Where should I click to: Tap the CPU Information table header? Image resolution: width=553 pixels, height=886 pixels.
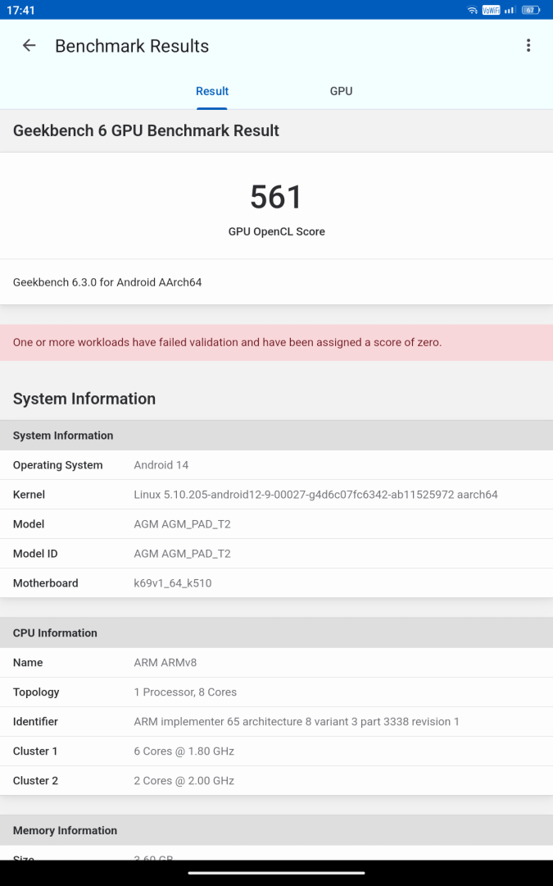point(277,633)
